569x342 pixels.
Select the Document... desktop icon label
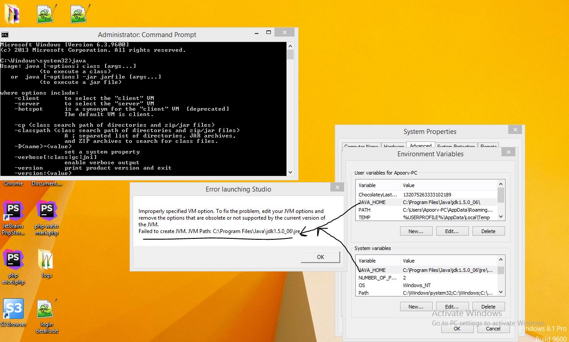pyautogui.click(x=47, y=184)
